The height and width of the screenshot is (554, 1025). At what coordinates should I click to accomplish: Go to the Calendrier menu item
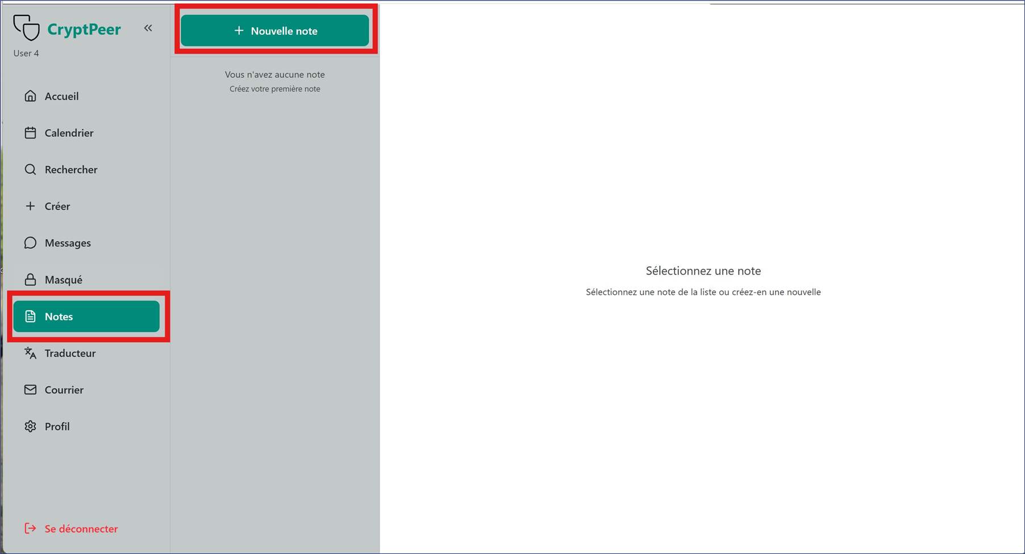tap(69, 133)
